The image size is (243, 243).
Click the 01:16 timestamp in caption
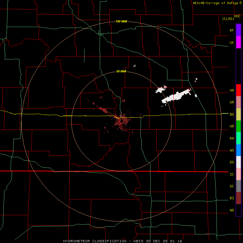(x=176, y=241)
